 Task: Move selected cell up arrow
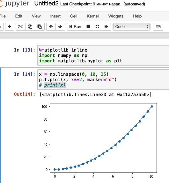[51, 27]
